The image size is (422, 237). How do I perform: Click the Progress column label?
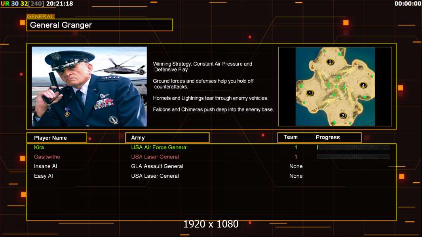[x=327, y=137]
